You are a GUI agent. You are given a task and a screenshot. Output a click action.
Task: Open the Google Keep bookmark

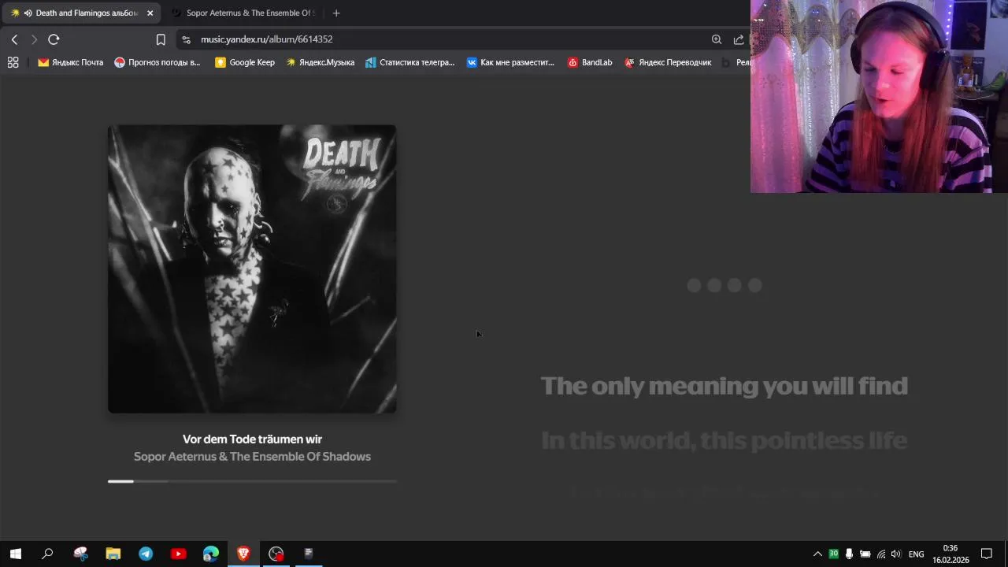[x=245, y=62]
